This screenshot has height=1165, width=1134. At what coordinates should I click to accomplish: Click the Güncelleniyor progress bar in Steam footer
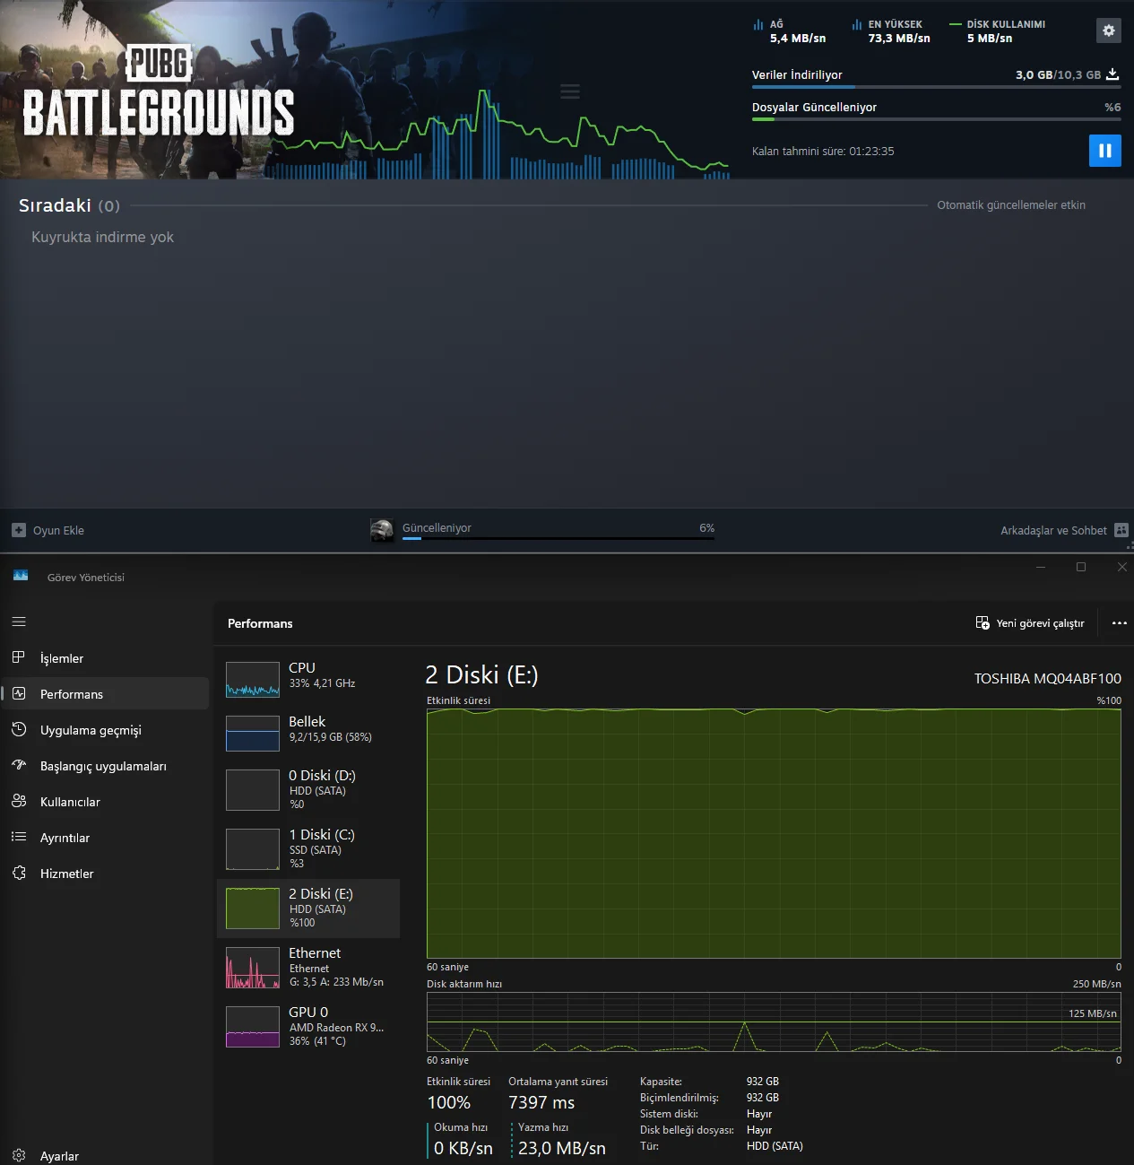click(x=558, y=538)
